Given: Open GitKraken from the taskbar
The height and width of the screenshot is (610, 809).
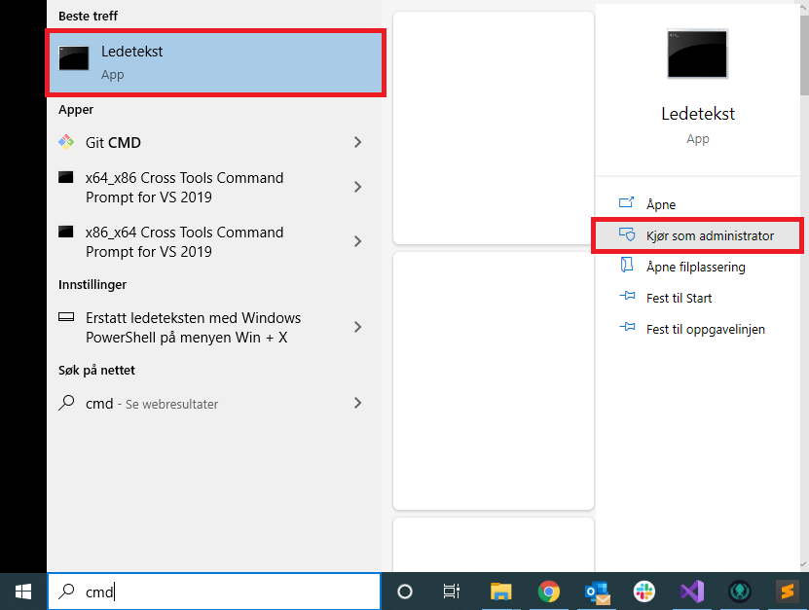Looking at the screenshot, I should click(739, 592).
